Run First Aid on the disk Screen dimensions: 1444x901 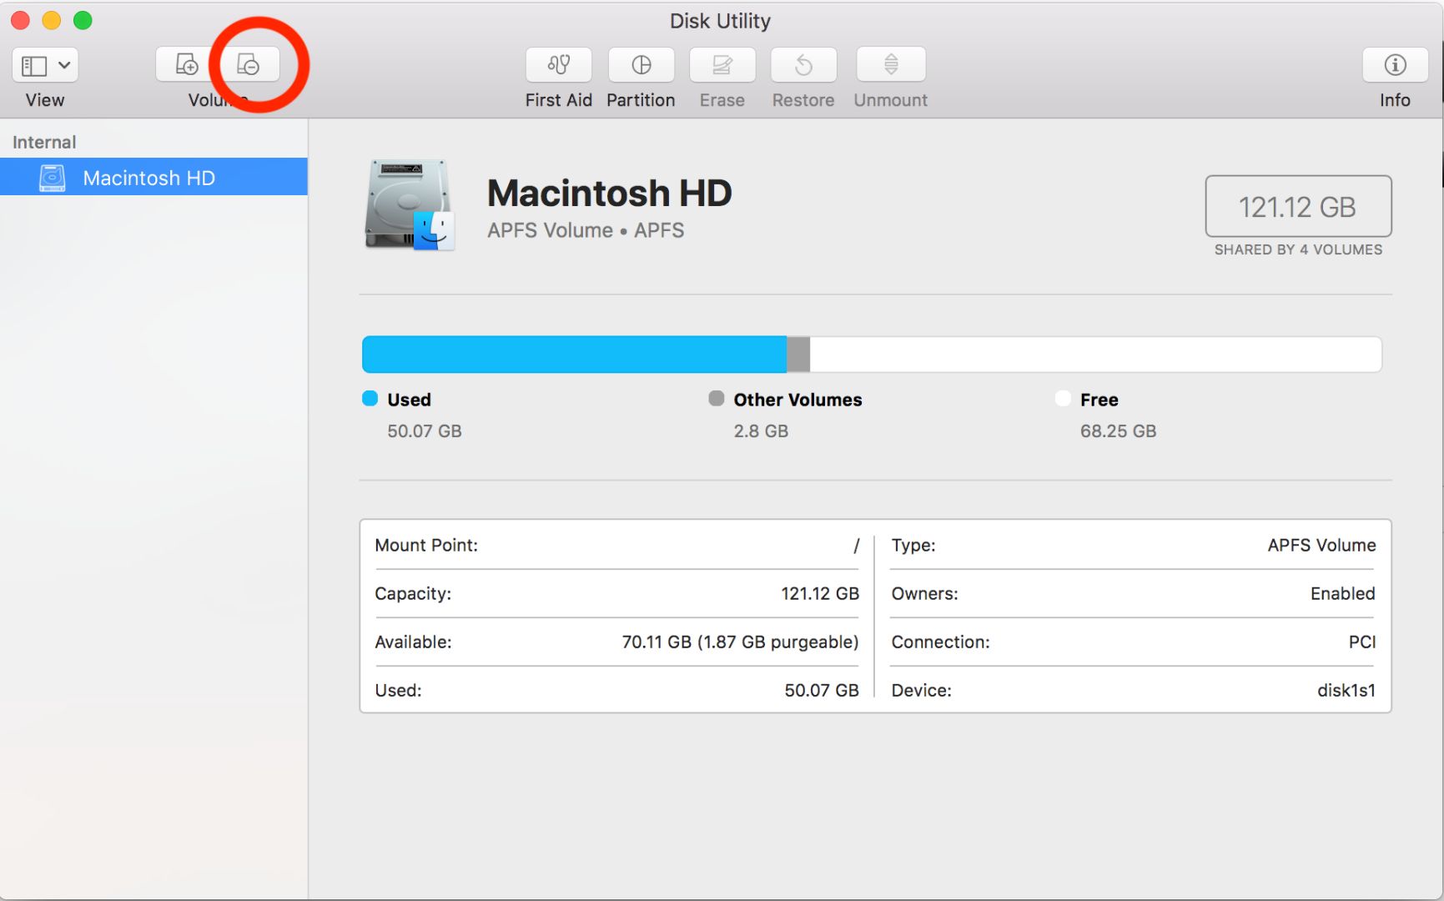(x=558, y=65)
